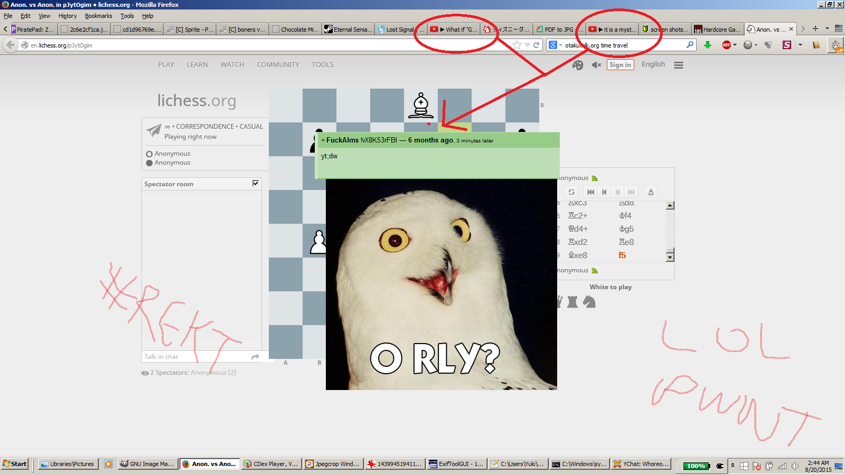Switch to the PDF to JPG tab
Screen dimensions: 845x475
tap(560, 29)
